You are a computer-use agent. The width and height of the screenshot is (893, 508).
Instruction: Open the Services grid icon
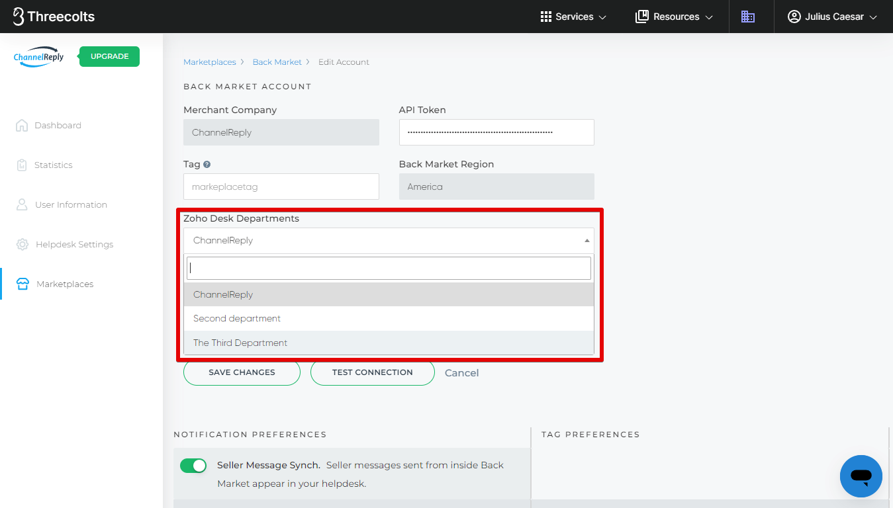tap(546, 17)
